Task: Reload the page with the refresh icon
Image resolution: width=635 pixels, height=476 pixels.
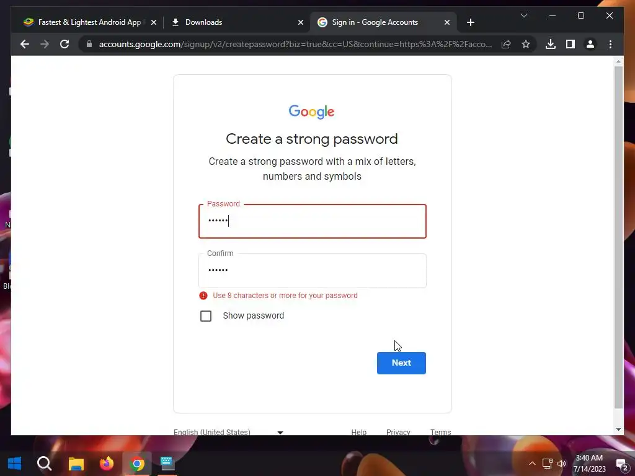Action: tap(64, 44)
